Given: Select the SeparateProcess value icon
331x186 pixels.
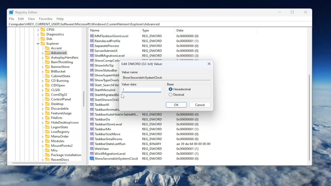Looking at the screenshot, I should (x=92, y=46).
